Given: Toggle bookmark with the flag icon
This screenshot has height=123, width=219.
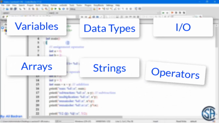Looking at the screenshot, I should 172,13.
